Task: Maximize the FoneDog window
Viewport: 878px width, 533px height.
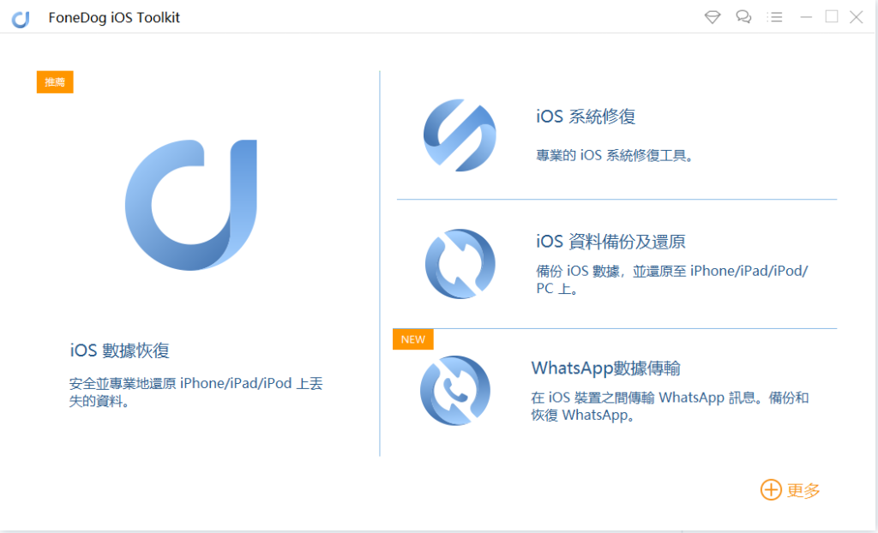Action: pyautogui.click(x=832, y=17)
